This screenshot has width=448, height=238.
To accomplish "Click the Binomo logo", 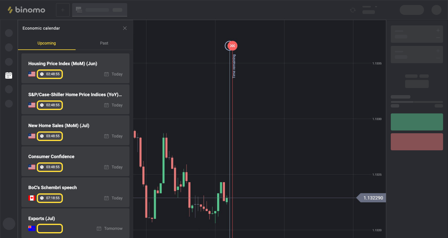I will pyautogui.click(x=26, y=10).
